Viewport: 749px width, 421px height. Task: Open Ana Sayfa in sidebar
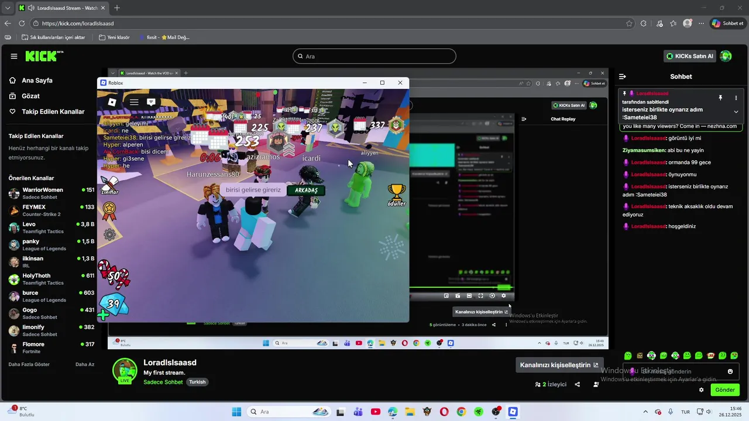click(37, 80)
